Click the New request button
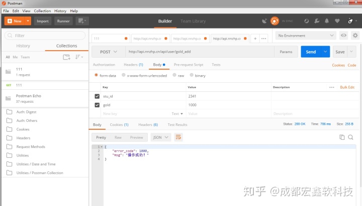This screenshot has width=362, height=206. point(15,21)
